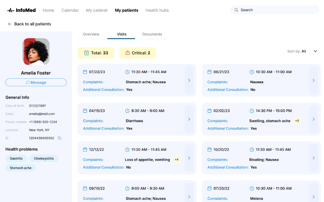Filter by the Critical: 2 badge

pos(138,53)
